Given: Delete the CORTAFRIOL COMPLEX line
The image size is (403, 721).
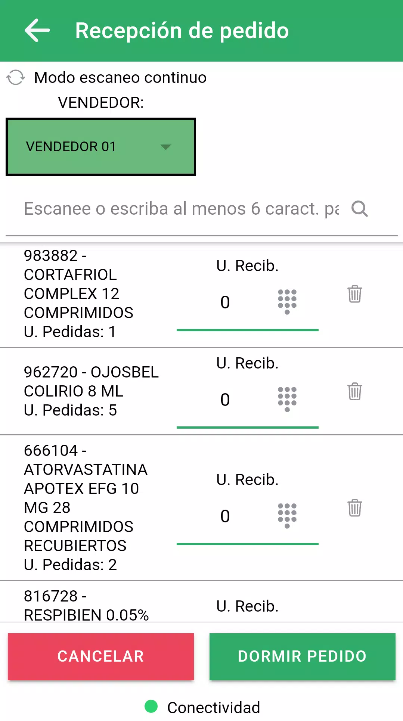Looking at the screenshot, I should (354, 294).
